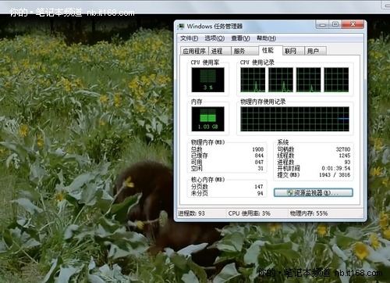Click the 空闲 value 31
The image size is (390, 283).
(x=261, y=168)
